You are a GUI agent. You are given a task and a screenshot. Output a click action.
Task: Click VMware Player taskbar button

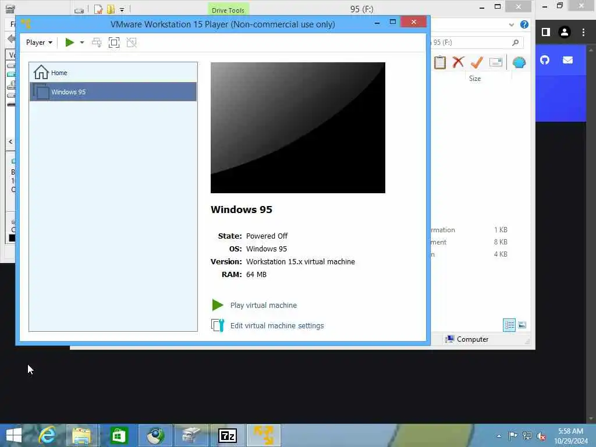pos(264,435)
